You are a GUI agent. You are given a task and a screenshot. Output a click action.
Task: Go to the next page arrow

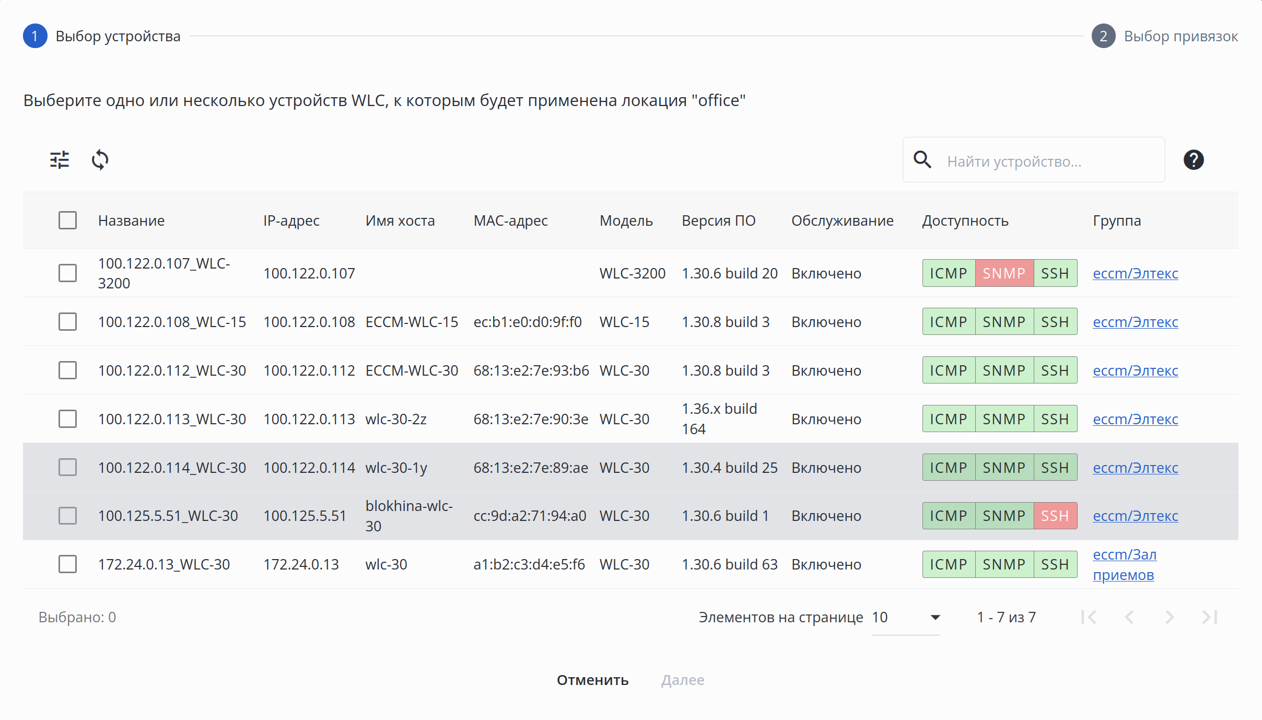(1170, 617)
